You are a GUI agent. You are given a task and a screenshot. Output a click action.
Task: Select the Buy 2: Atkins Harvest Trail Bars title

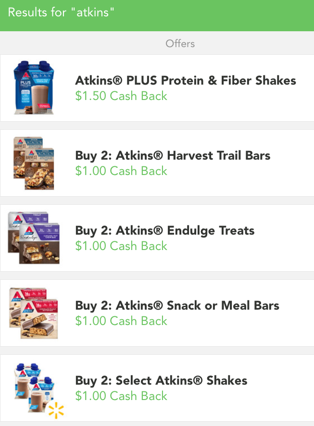(173, 156)
